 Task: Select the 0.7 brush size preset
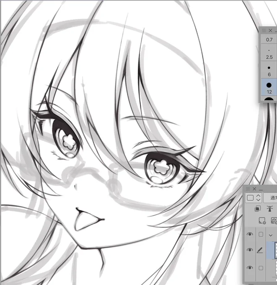point(269,39)
